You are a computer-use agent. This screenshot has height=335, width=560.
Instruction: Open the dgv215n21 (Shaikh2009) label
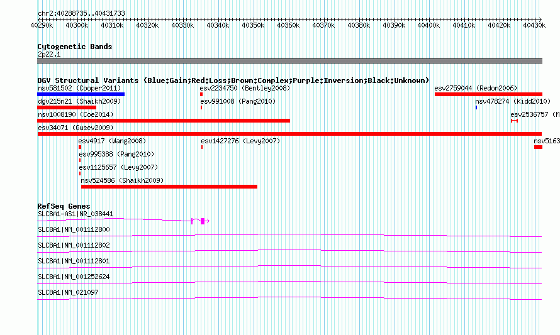79,101
